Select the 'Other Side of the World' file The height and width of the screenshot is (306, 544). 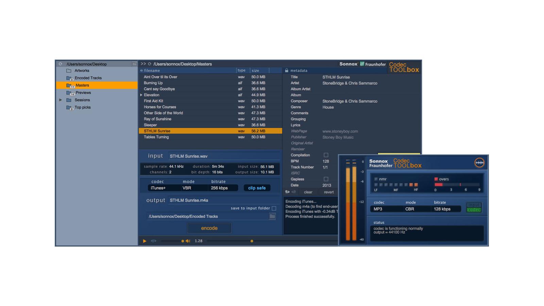[x=210, y=113]
